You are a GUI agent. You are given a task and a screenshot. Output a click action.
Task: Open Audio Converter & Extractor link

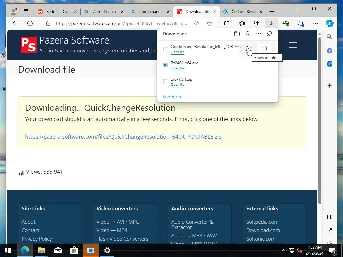tap(192, 225)
